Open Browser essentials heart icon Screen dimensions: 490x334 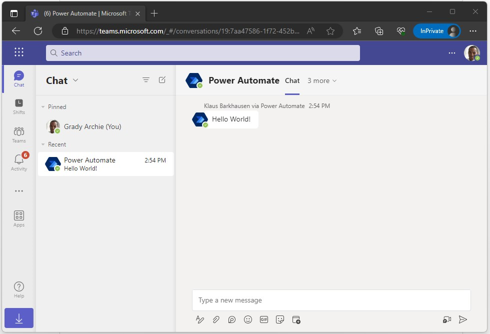coord(401,31)
